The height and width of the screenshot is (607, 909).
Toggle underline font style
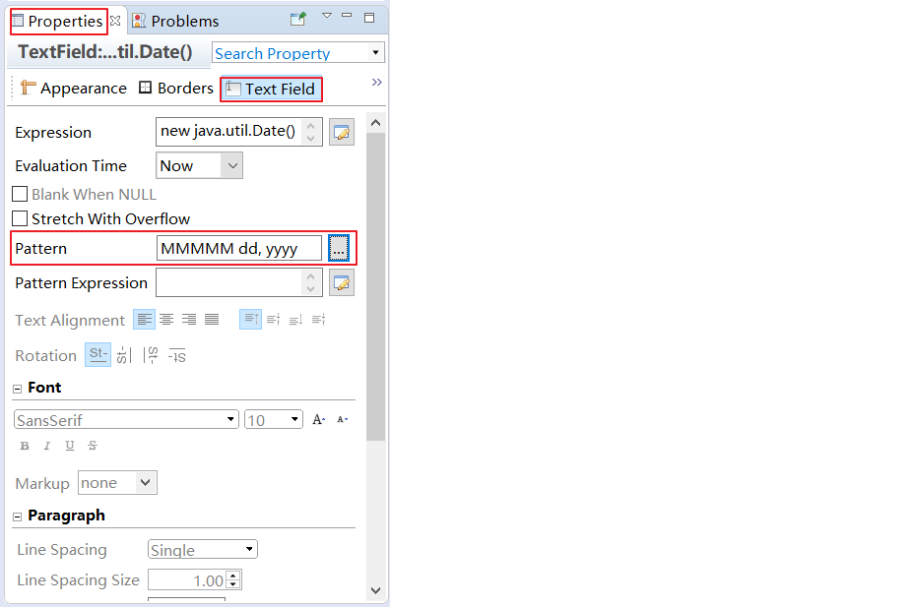click(70, 446)
